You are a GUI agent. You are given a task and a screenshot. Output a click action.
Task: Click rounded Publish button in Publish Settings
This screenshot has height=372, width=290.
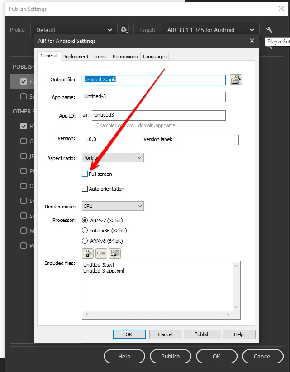point(170,356)
